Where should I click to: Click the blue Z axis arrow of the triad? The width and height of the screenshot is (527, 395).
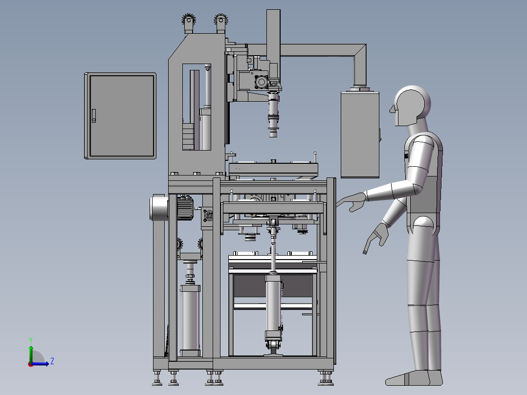pos(41,364)
